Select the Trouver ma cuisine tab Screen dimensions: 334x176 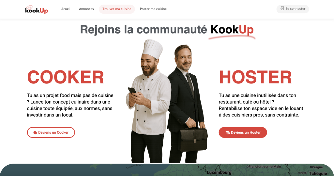point(117,9)
